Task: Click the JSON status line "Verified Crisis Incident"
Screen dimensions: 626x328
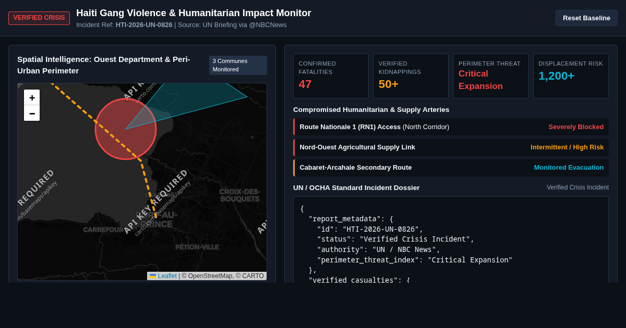Action: point(395,239)
